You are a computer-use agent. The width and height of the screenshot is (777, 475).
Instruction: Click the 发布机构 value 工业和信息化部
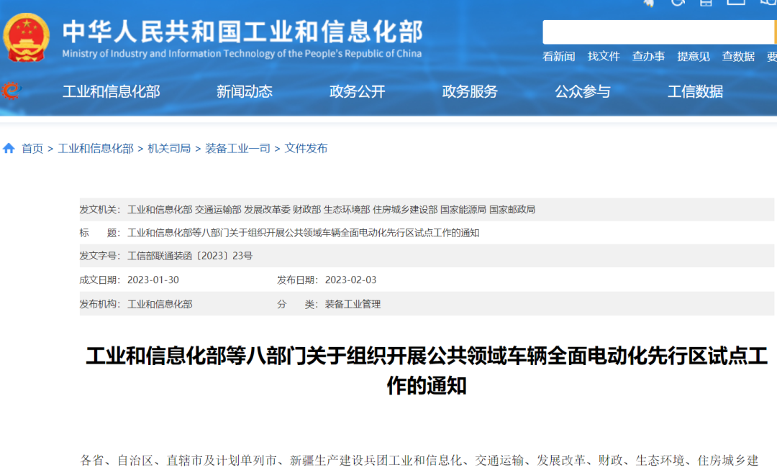(160, 304)
